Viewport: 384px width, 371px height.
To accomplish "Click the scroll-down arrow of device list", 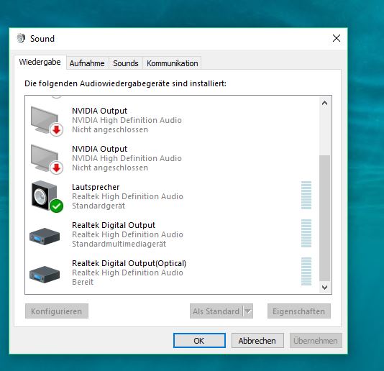I will pos(325,288).
